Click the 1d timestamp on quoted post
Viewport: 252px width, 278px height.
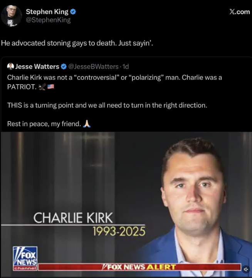click(x=126, y=67)
